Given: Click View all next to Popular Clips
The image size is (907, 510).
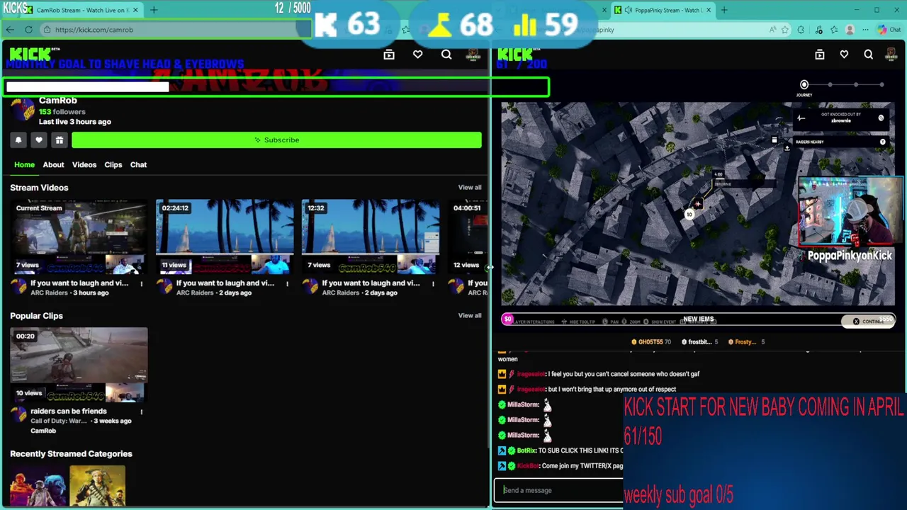Looking at the screenshot, I should tap(469, 316).
